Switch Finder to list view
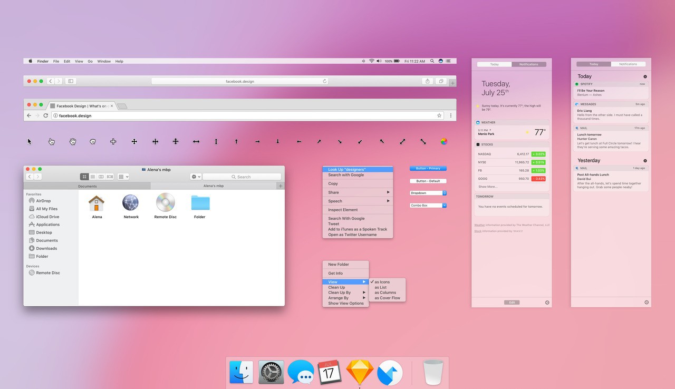The height and width of the screenshot is (389, 675). pyautogui.click(x=93, y=177)
